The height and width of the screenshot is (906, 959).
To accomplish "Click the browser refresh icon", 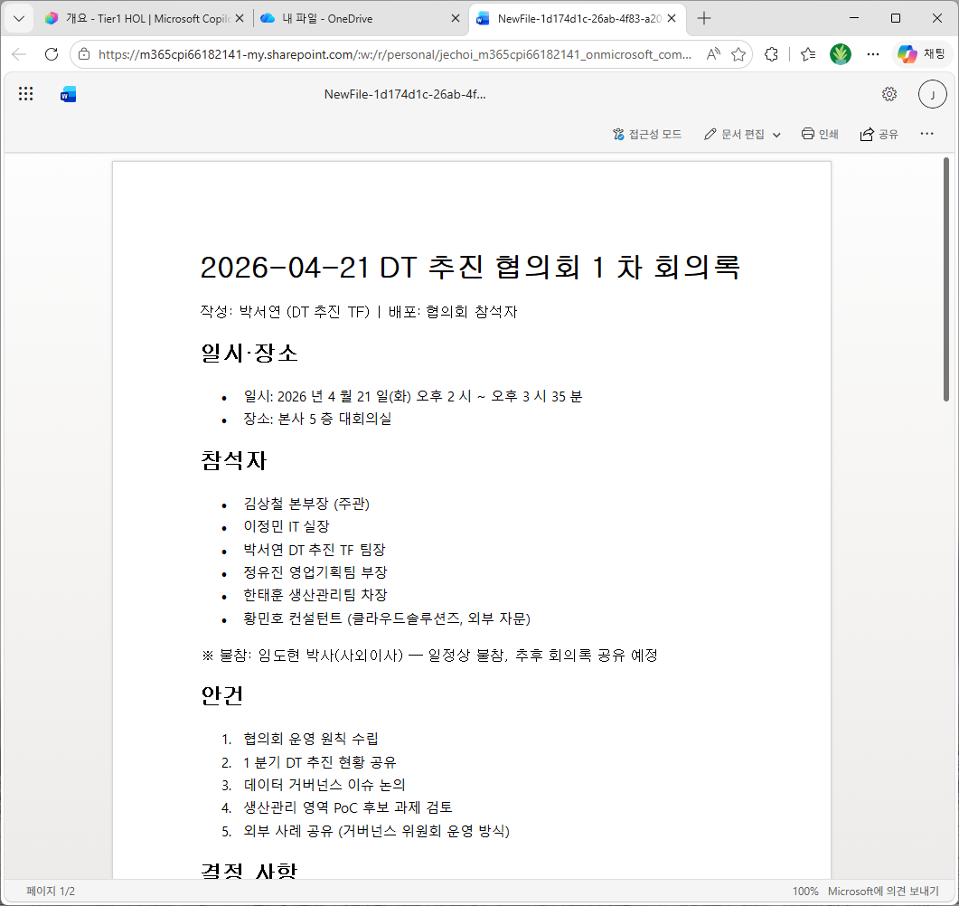I will (x=52, y=54).
